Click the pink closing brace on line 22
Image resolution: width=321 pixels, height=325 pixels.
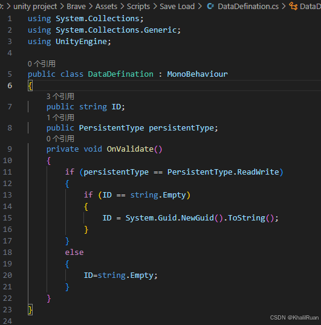point(49,298)
